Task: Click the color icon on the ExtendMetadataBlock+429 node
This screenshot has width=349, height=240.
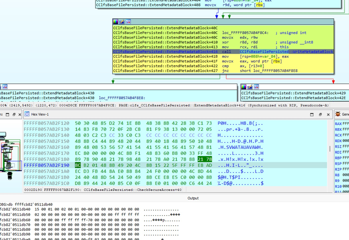Action: [244, 87]
